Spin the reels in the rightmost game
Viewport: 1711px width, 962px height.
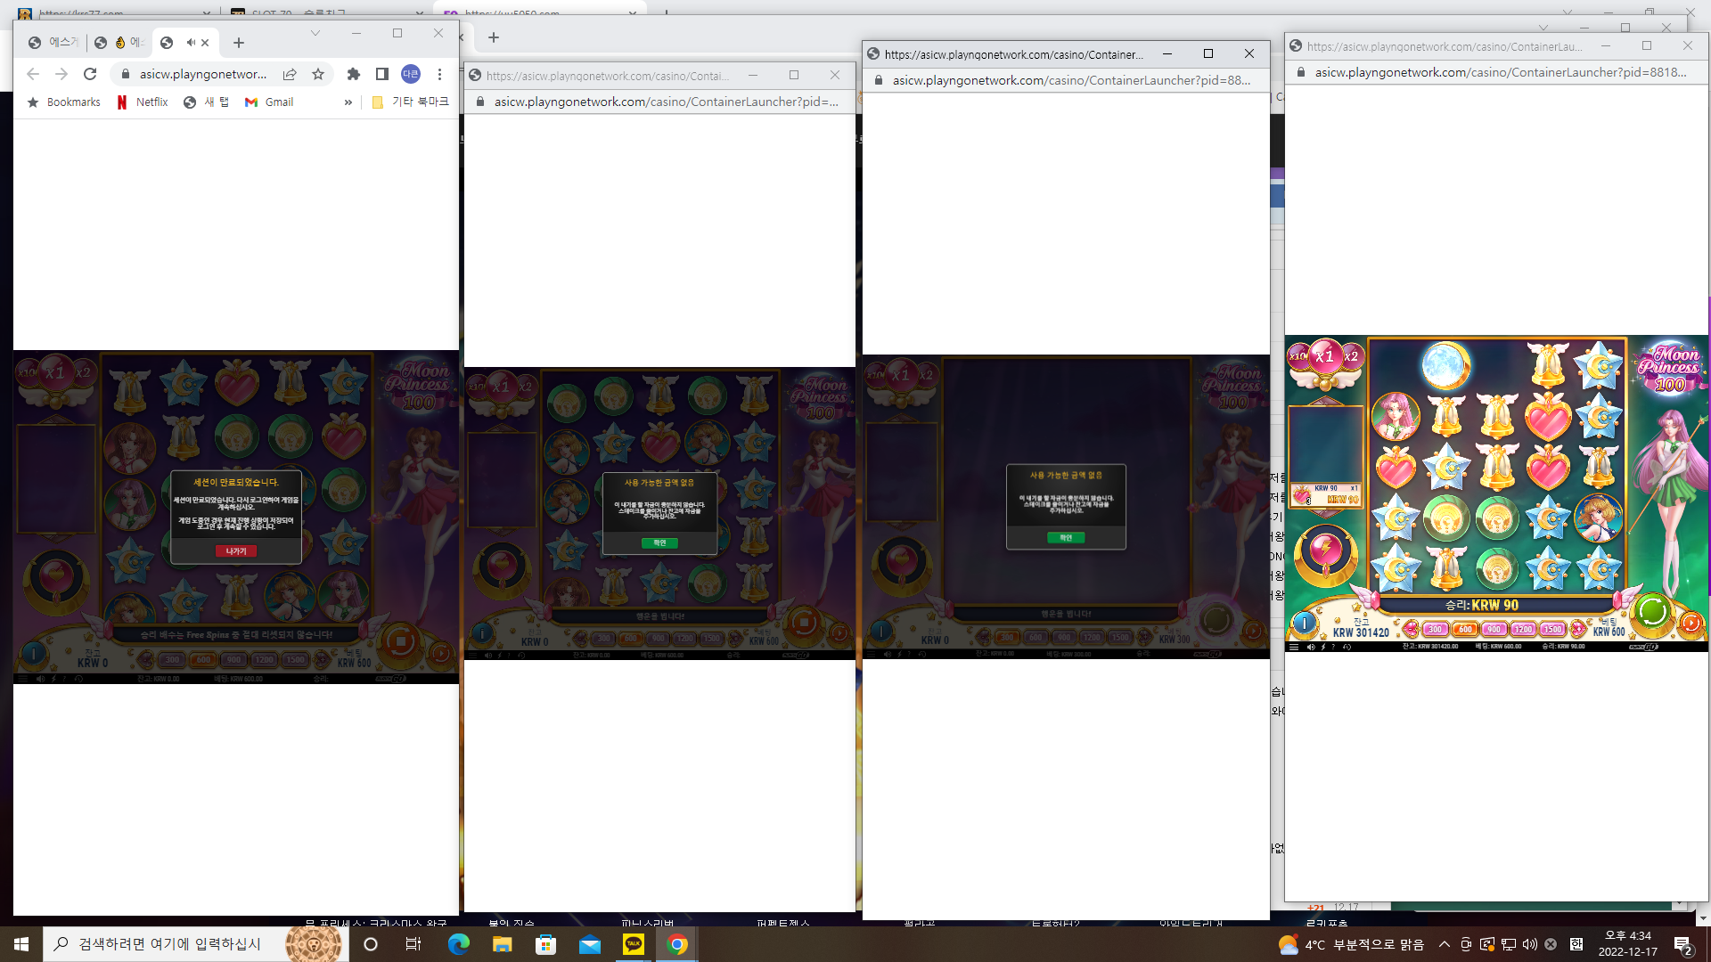(1651, 611)
